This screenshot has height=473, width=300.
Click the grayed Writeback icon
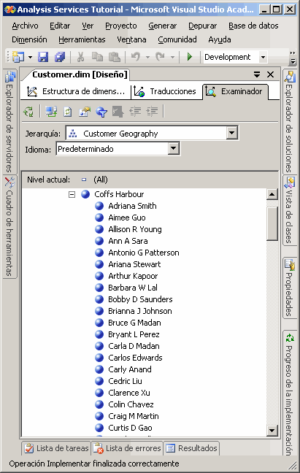(118, 112)
